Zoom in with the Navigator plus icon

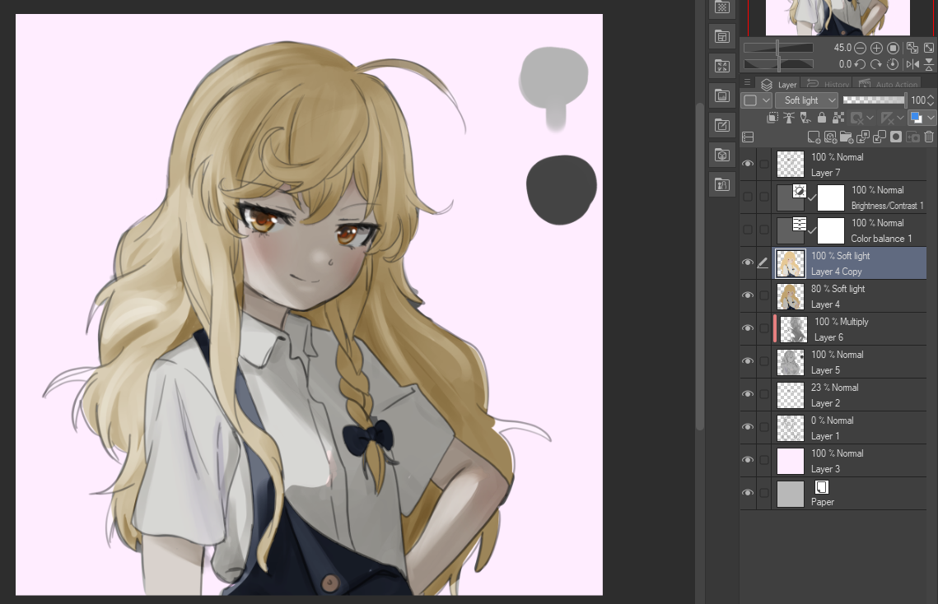point(876,49)
